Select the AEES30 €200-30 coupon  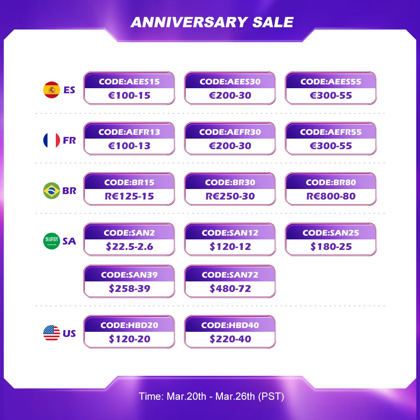point(230,88)
